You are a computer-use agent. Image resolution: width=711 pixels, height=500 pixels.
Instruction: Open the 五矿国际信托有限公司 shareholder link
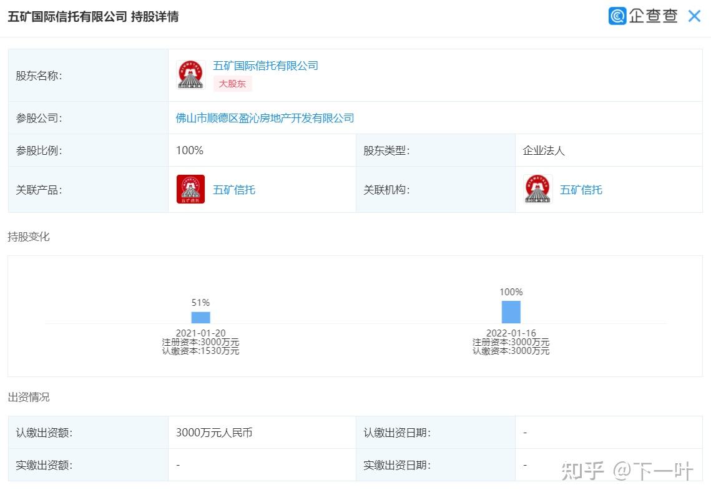click(x=265, y=66)
